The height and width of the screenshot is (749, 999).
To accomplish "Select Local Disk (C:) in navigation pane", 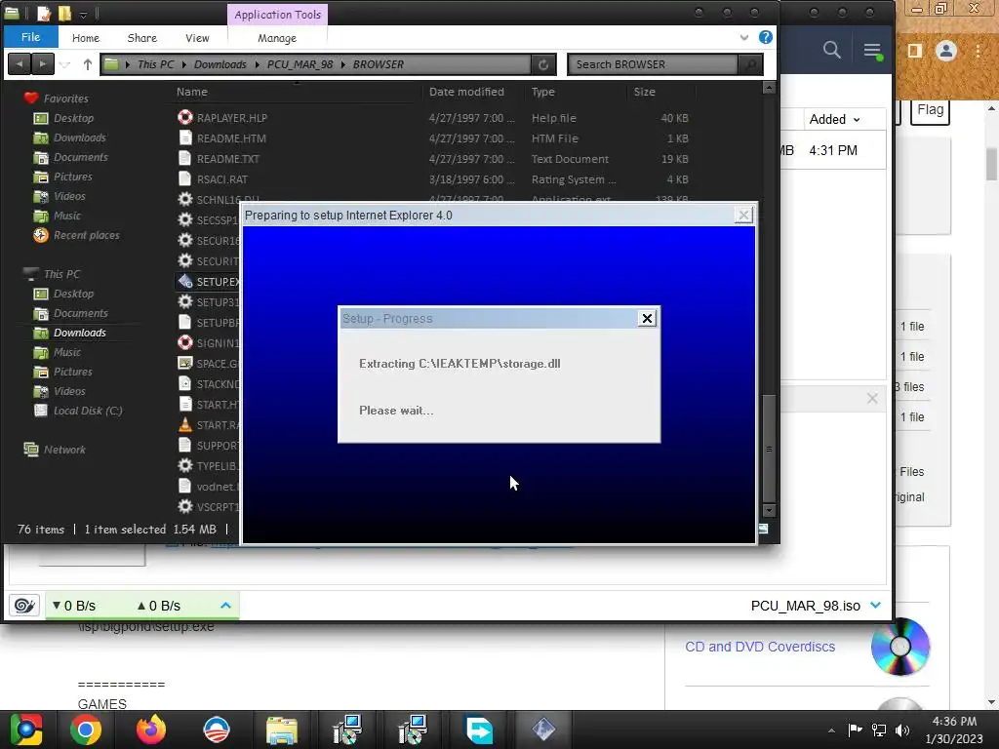I will point(87,411).
